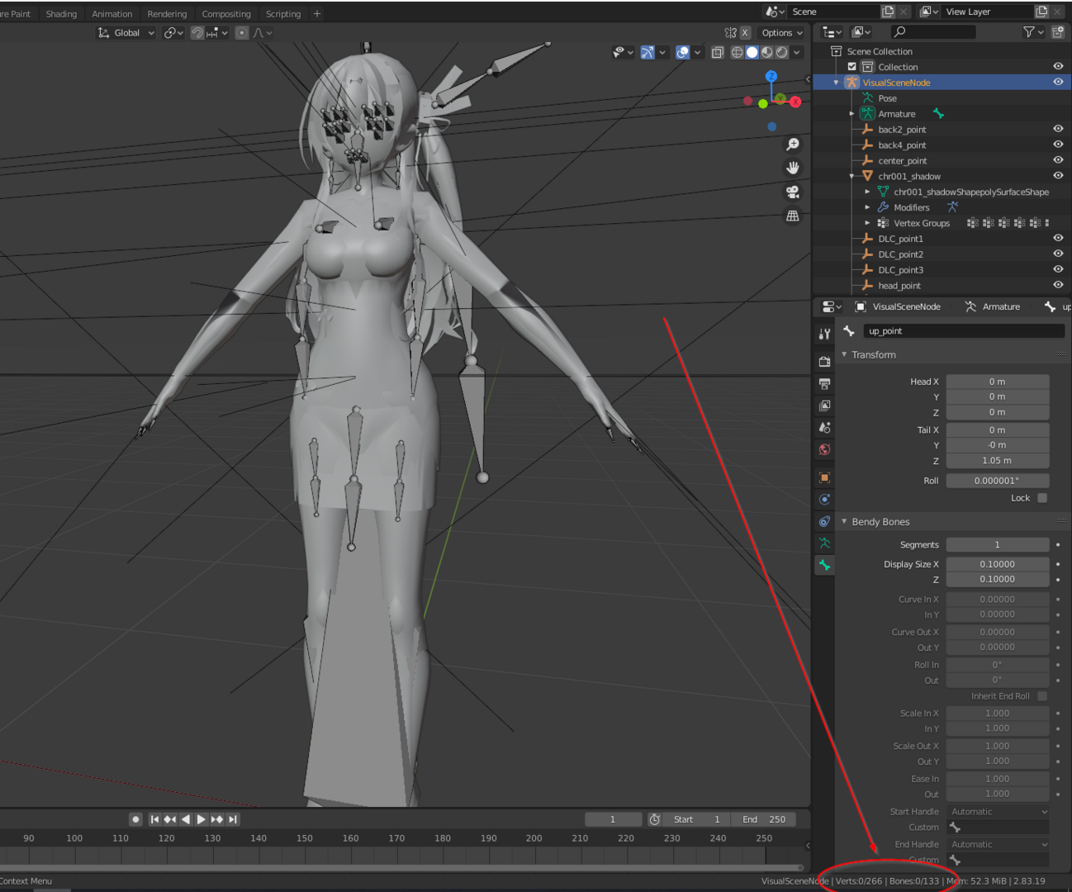This screenshot has width=1072, height=892.
Task: Open the View Layer properties tab
Action: 824,406
